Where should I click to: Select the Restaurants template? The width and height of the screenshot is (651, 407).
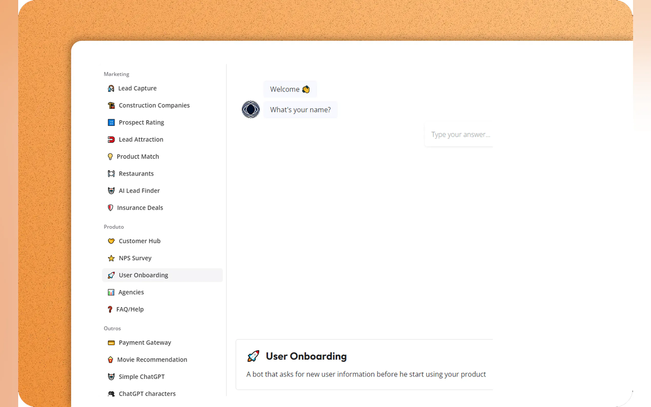(x=136, y=174)
